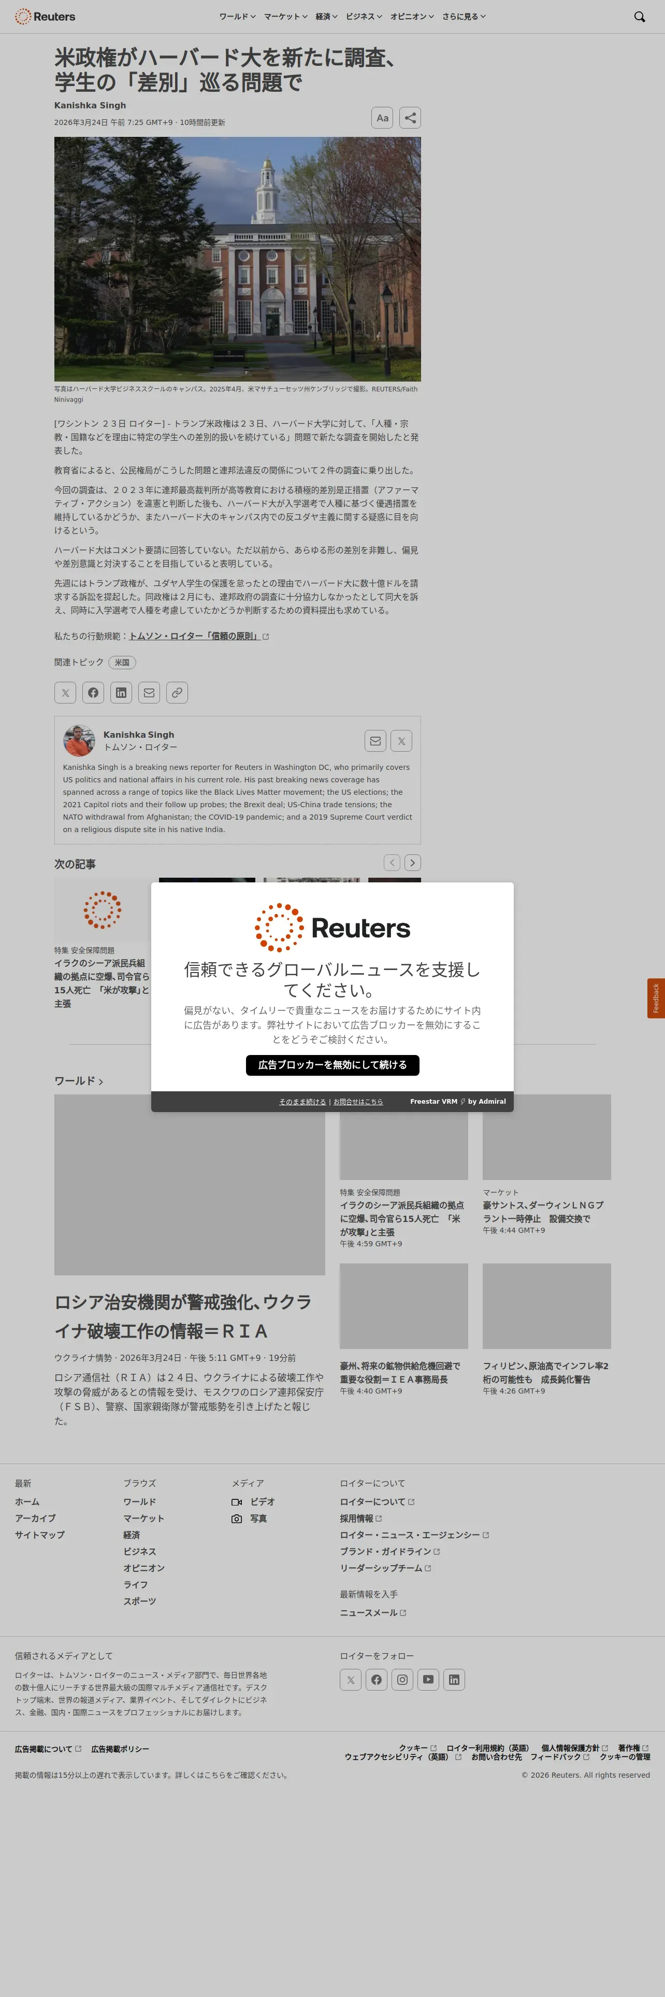Screen dimensions: 665x1997
Task: Open 豪州、将来の鉱物供給危機回避 article
Action: tap(399, 1372)
